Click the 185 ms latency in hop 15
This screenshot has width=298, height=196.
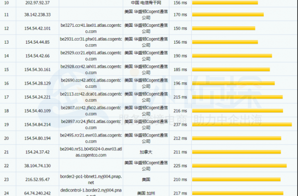[x=180, y=69]
